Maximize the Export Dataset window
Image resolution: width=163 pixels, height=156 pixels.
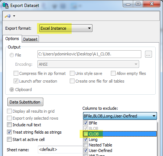pos(138,4)
